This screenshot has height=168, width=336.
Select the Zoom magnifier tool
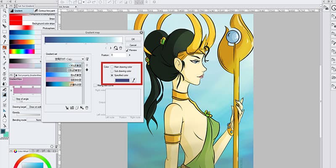tap(4, 11)
